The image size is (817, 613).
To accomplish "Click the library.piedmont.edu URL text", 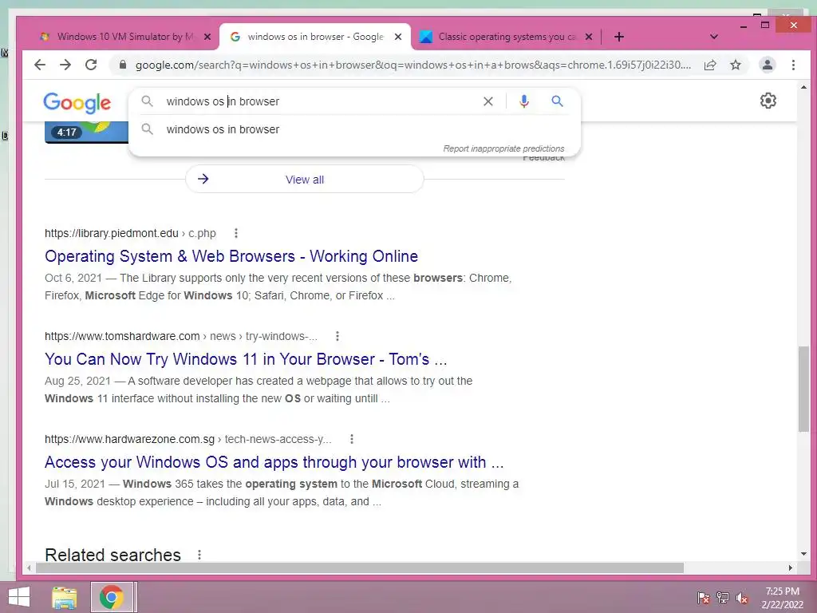I will coord(112,233).
